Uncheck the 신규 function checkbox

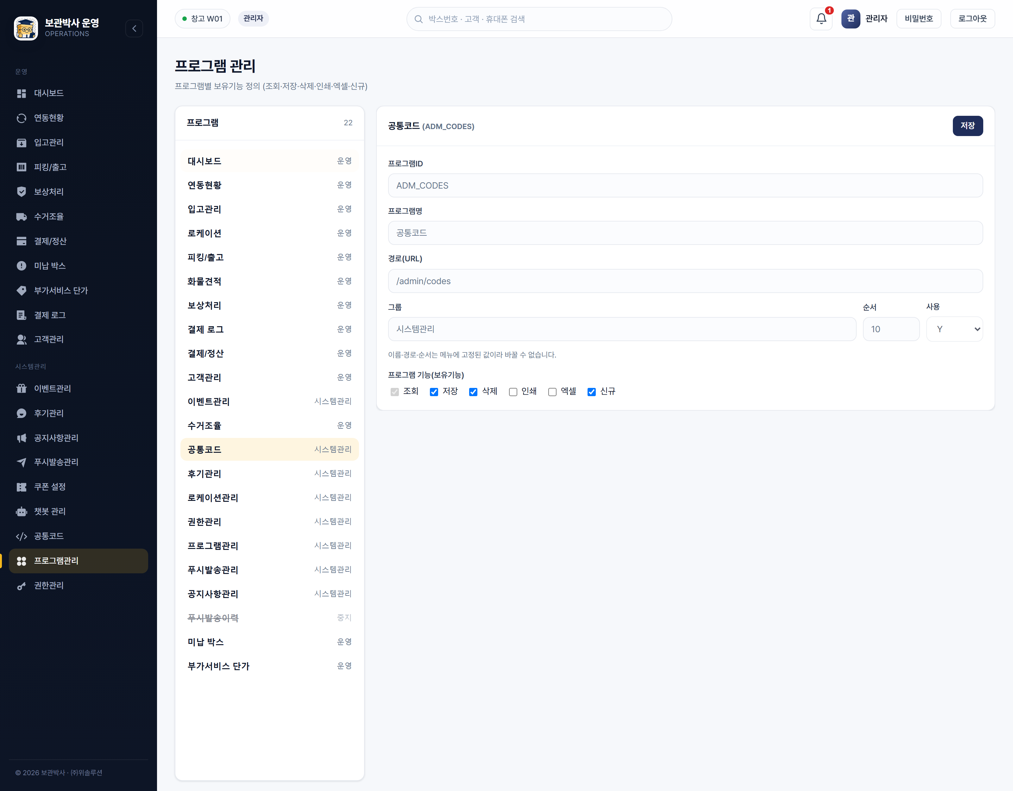(592, 392)
